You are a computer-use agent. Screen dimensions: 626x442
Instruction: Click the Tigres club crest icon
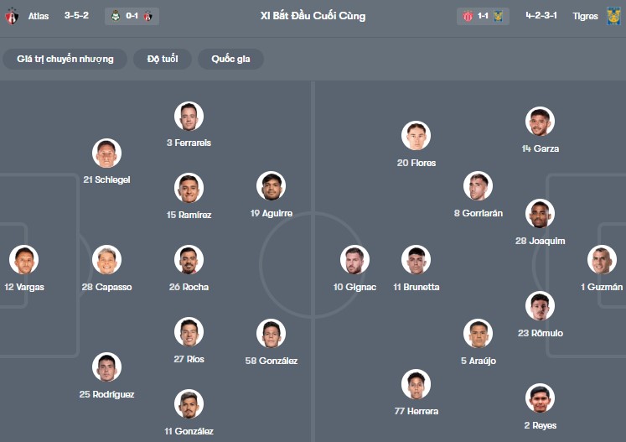click(x=613, y=16)
